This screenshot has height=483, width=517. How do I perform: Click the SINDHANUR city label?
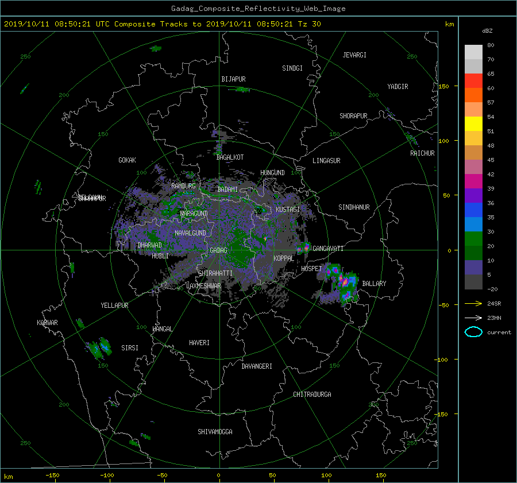point(354,207)
